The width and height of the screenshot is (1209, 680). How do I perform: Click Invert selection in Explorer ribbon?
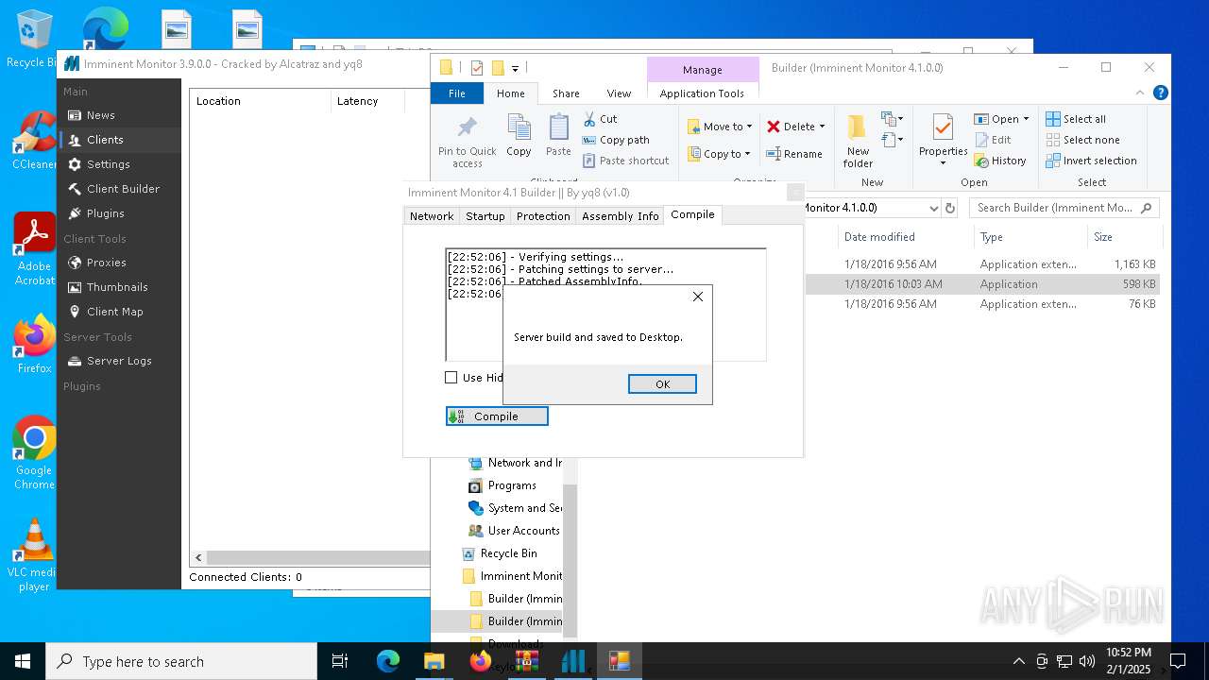(1091, 161)
